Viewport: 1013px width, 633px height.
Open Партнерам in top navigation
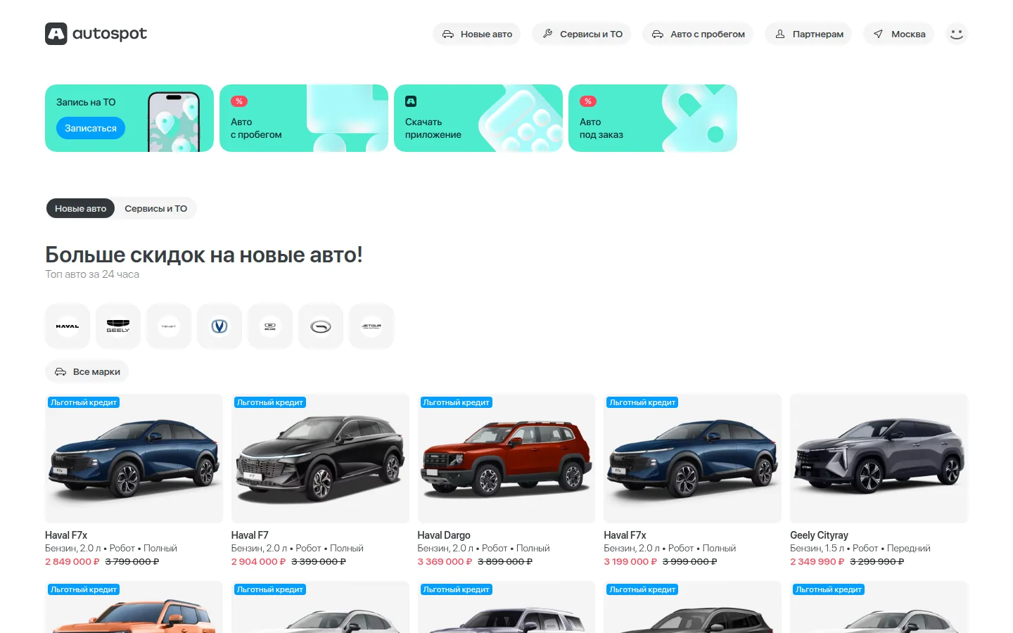click(808, 34)
